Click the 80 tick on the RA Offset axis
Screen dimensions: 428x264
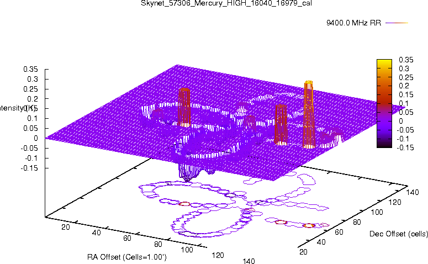click(158, 244)
